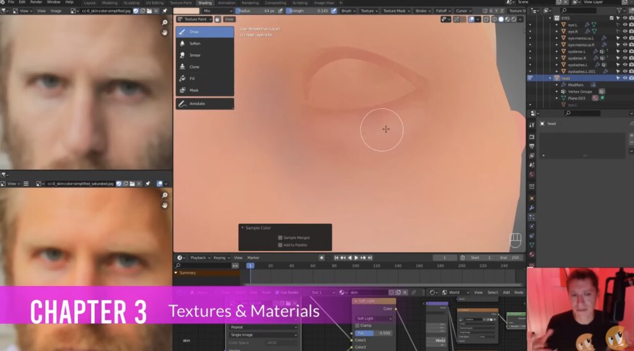The image size is (634, 351).
Task: Select the Draw brush tool
Action: point(204,32)
